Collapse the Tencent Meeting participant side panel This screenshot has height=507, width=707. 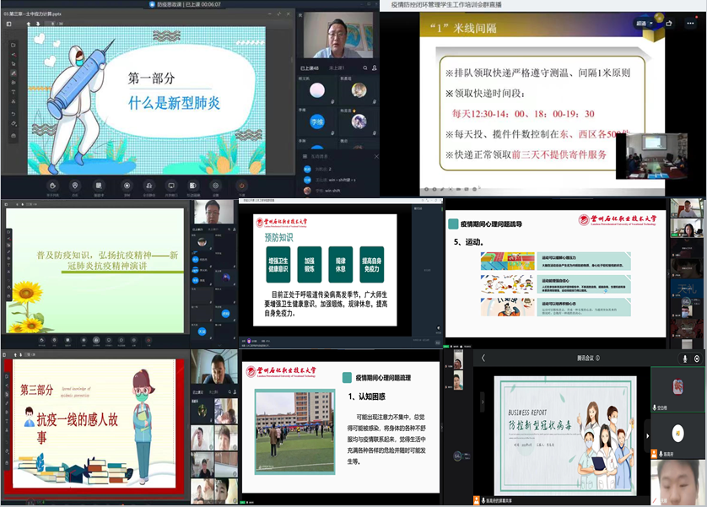[x=647, y=434]
